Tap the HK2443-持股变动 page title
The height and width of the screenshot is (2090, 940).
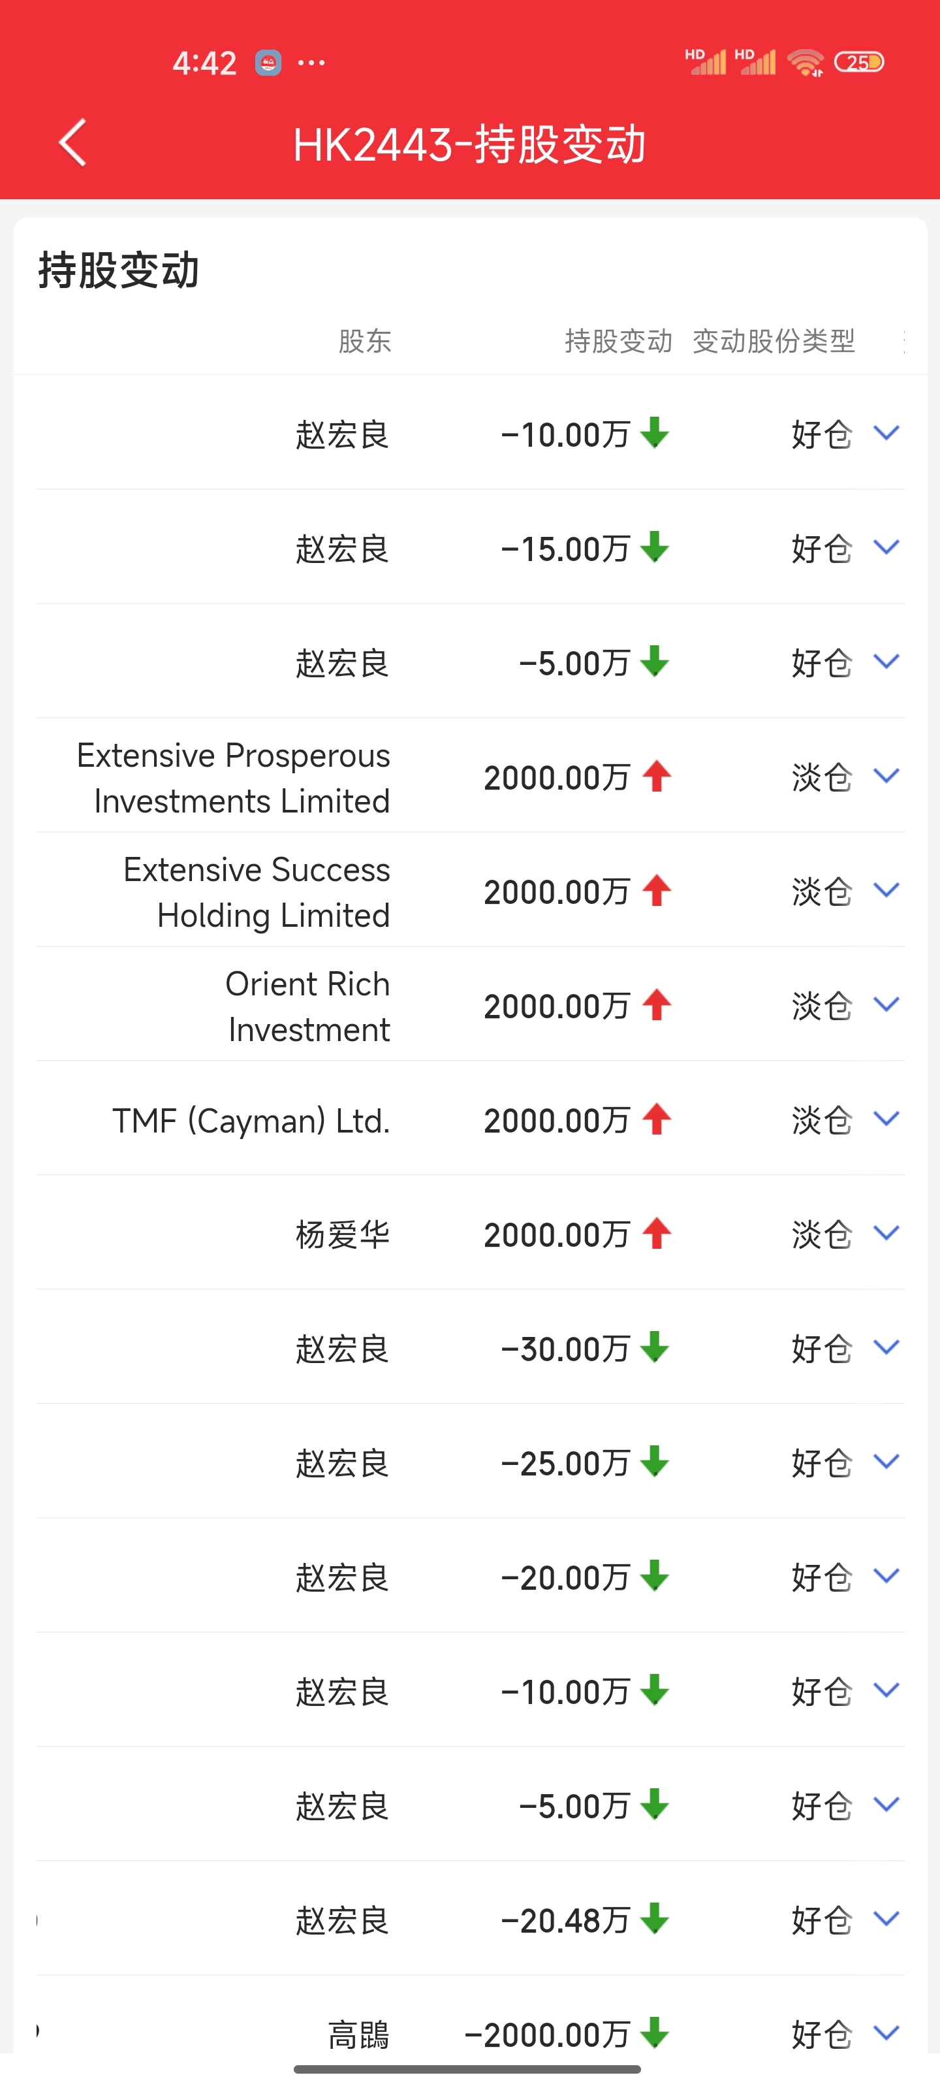tap(469, 145)
